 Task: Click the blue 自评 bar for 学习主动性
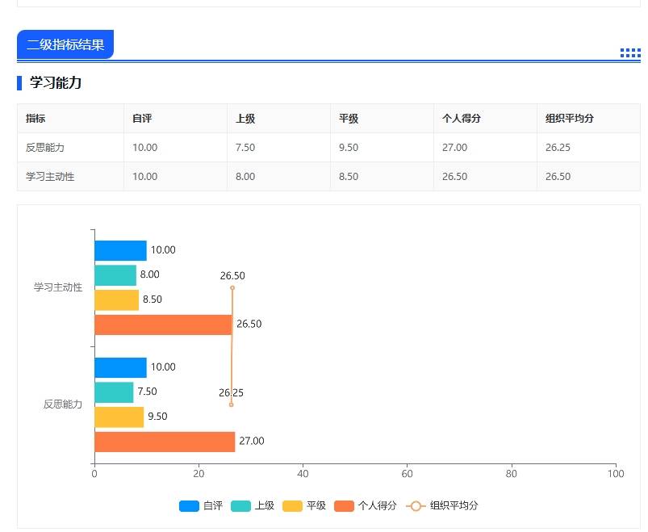point(120,250)
